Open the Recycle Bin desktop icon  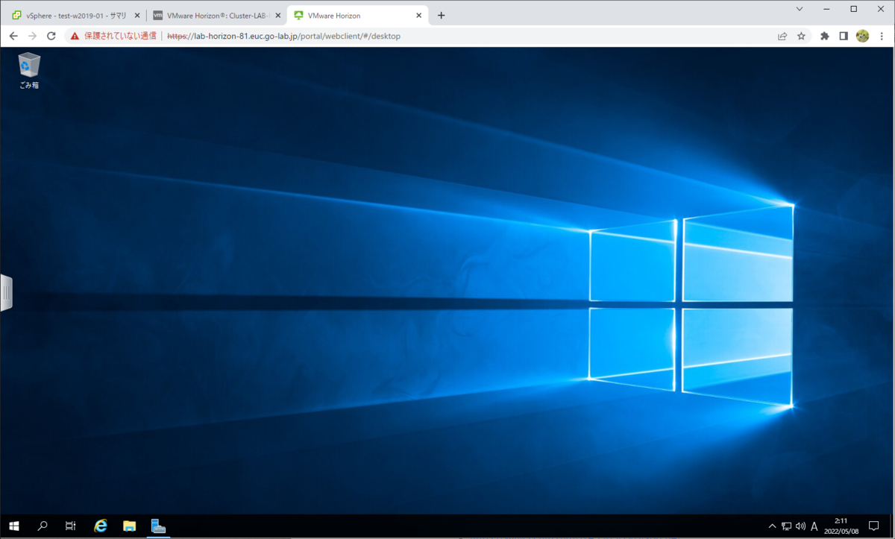(29, 71)
